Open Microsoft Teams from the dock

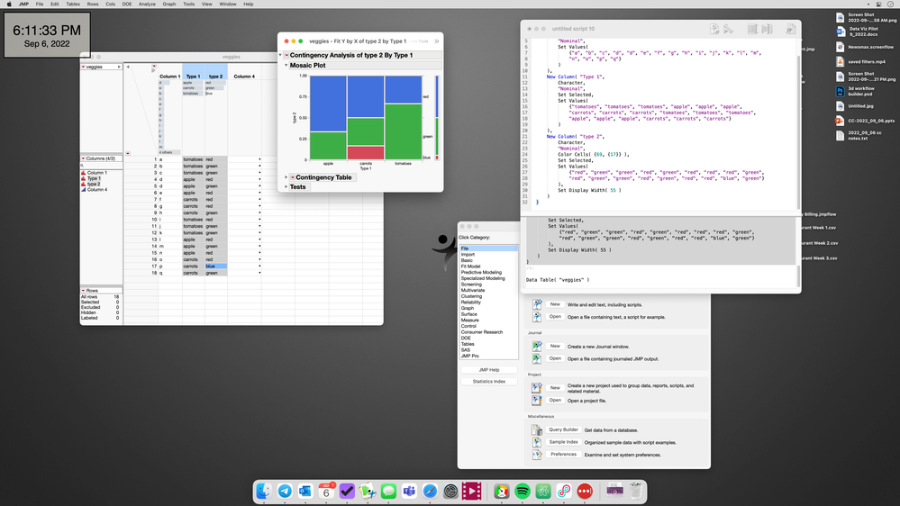[x=409, y=491]
